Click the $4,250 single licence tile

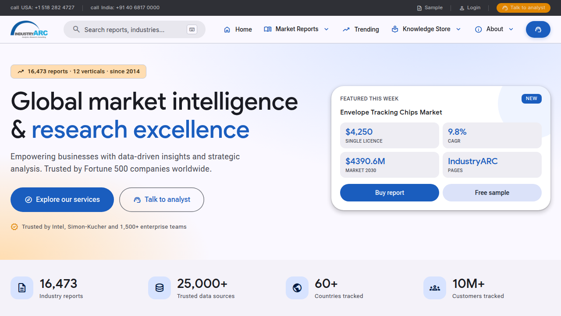pos(390,135)
